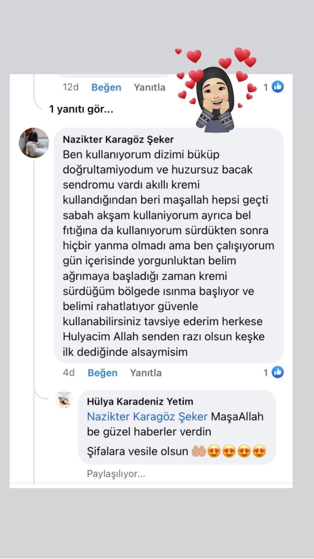Viewport: 314px width, 559px height.
Task: Reply to Nazikter's comment via Yanıtla
Action: coord(146,373)
